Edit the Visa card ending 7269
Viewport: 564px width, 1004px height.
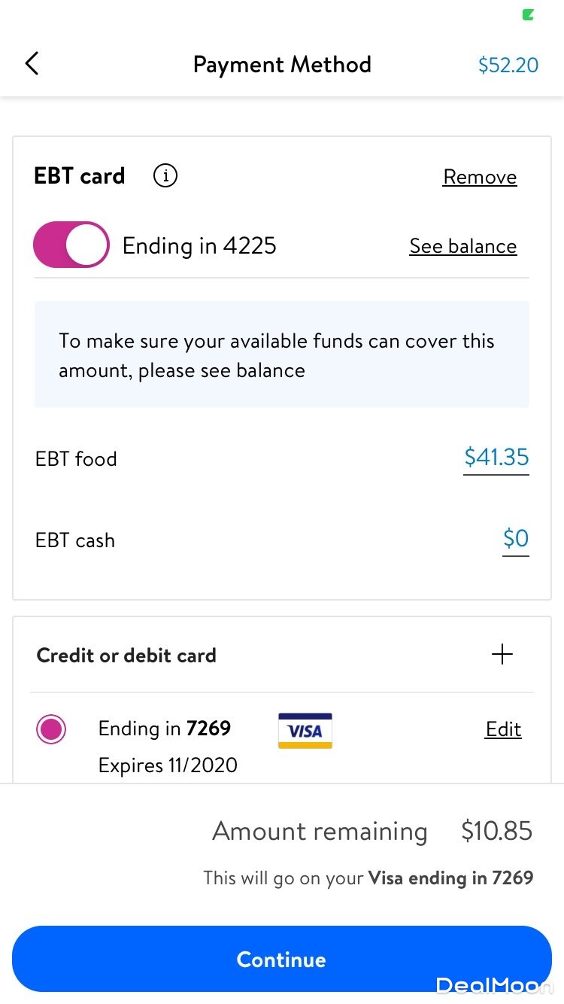coord(503,729)
